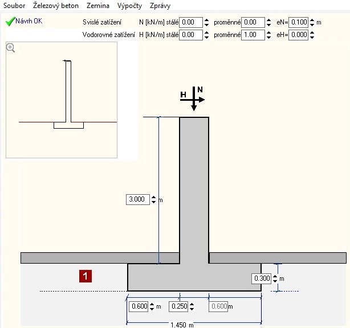Open the Zemina menu

coord(98,5)
